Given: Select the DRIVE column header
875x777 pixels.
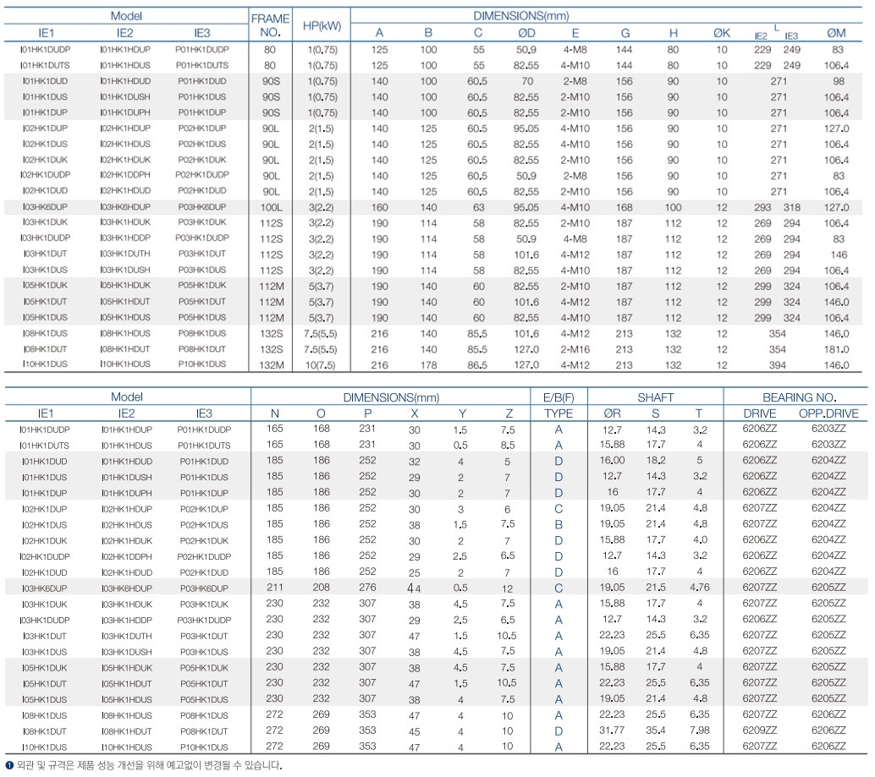Looking at the screenshot, I should (759, 413).
